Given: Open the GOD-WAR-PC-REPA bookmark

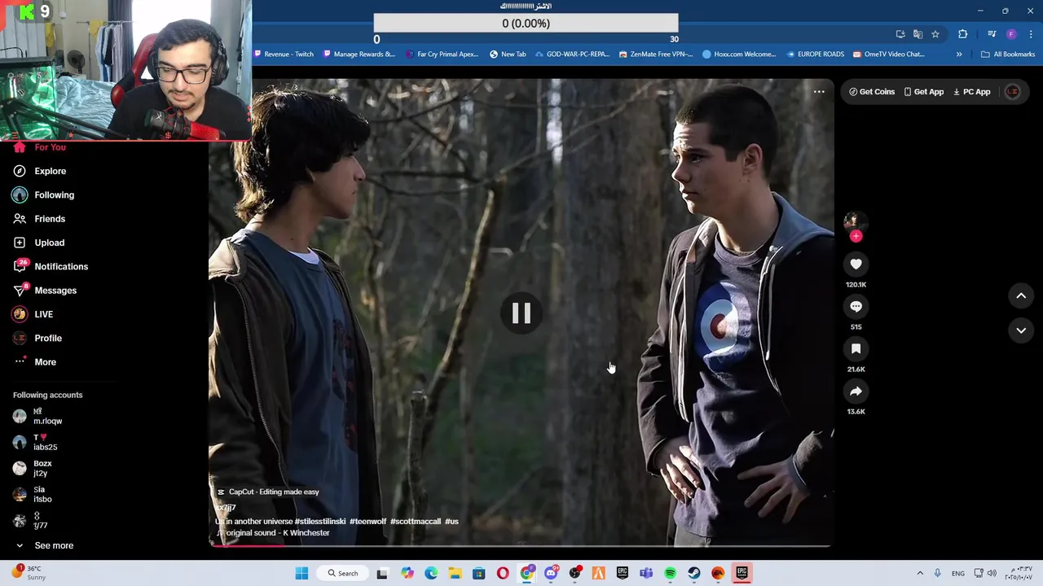Looking at the screenshot, I should pos(572,55).
